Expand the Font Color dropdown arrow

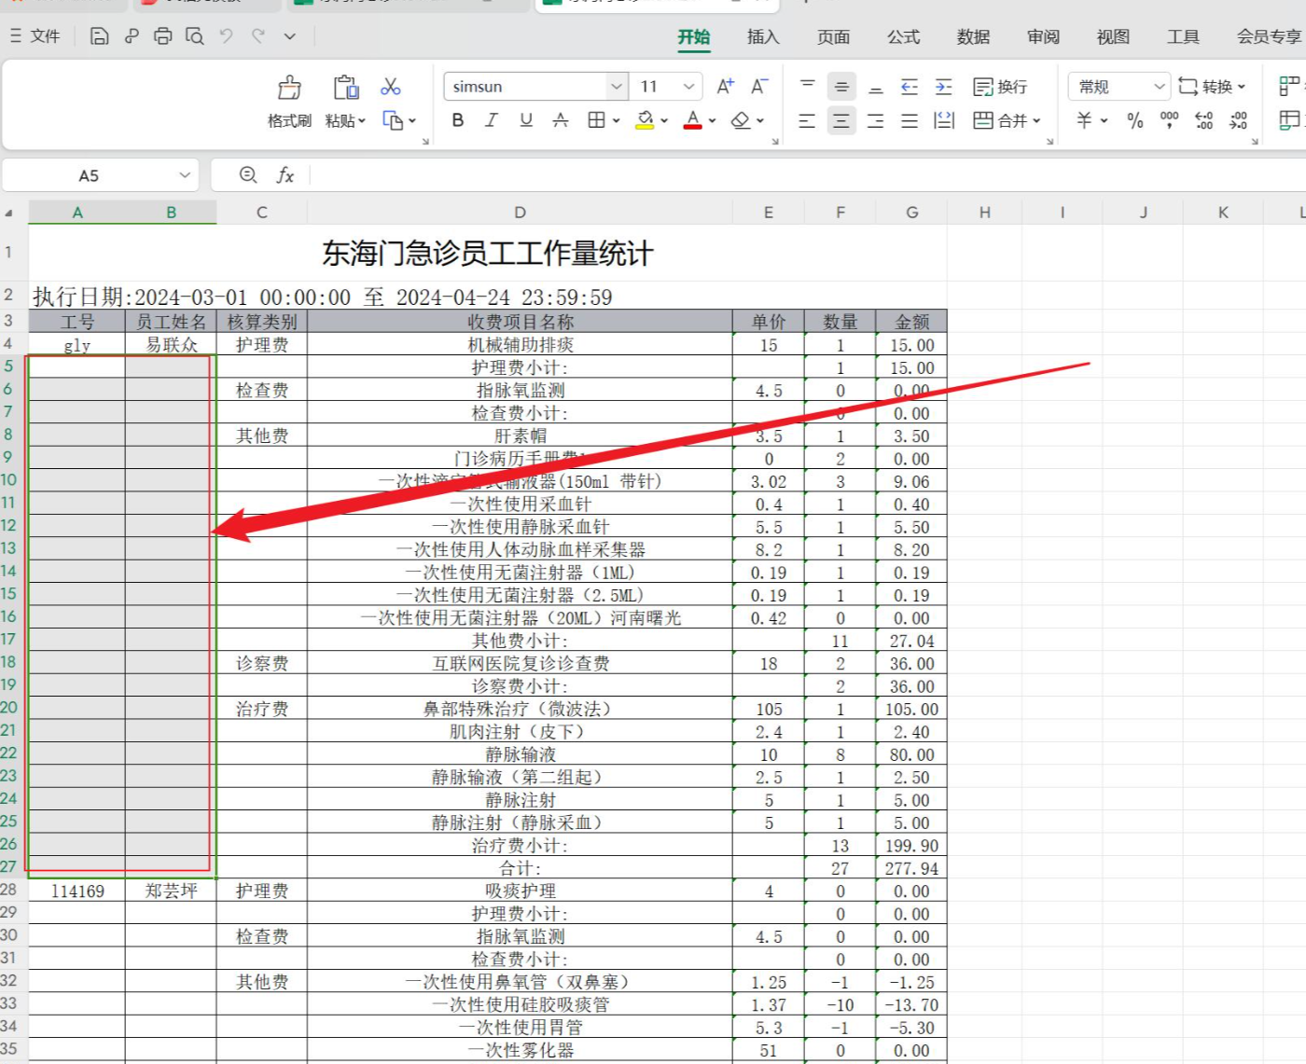(x=712, y=120)
